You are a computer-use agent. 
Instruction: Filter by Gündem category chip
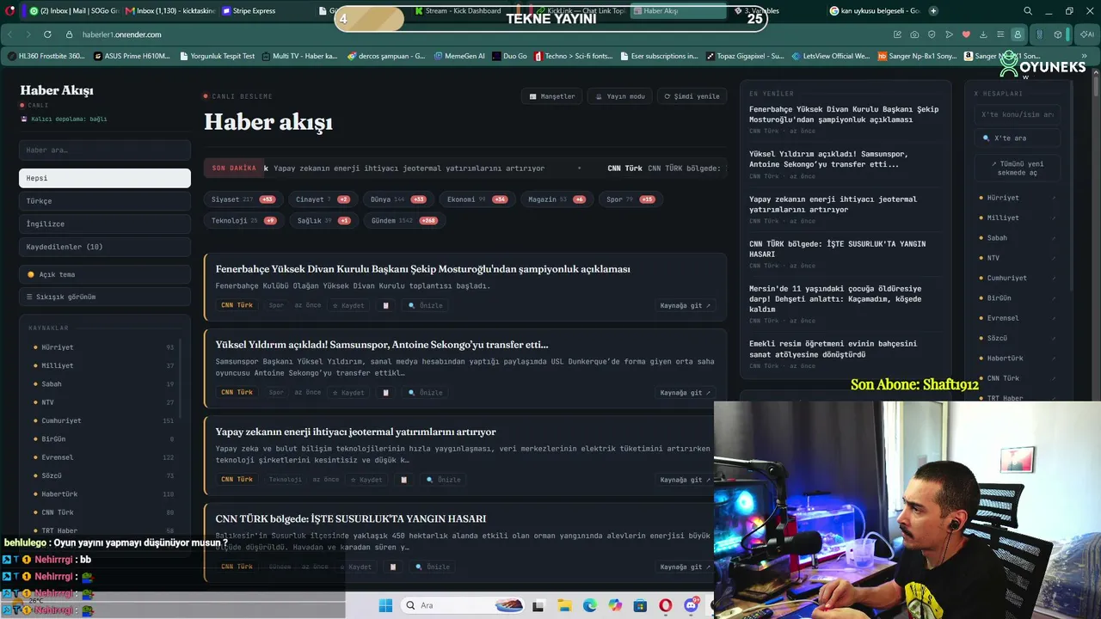404,221
